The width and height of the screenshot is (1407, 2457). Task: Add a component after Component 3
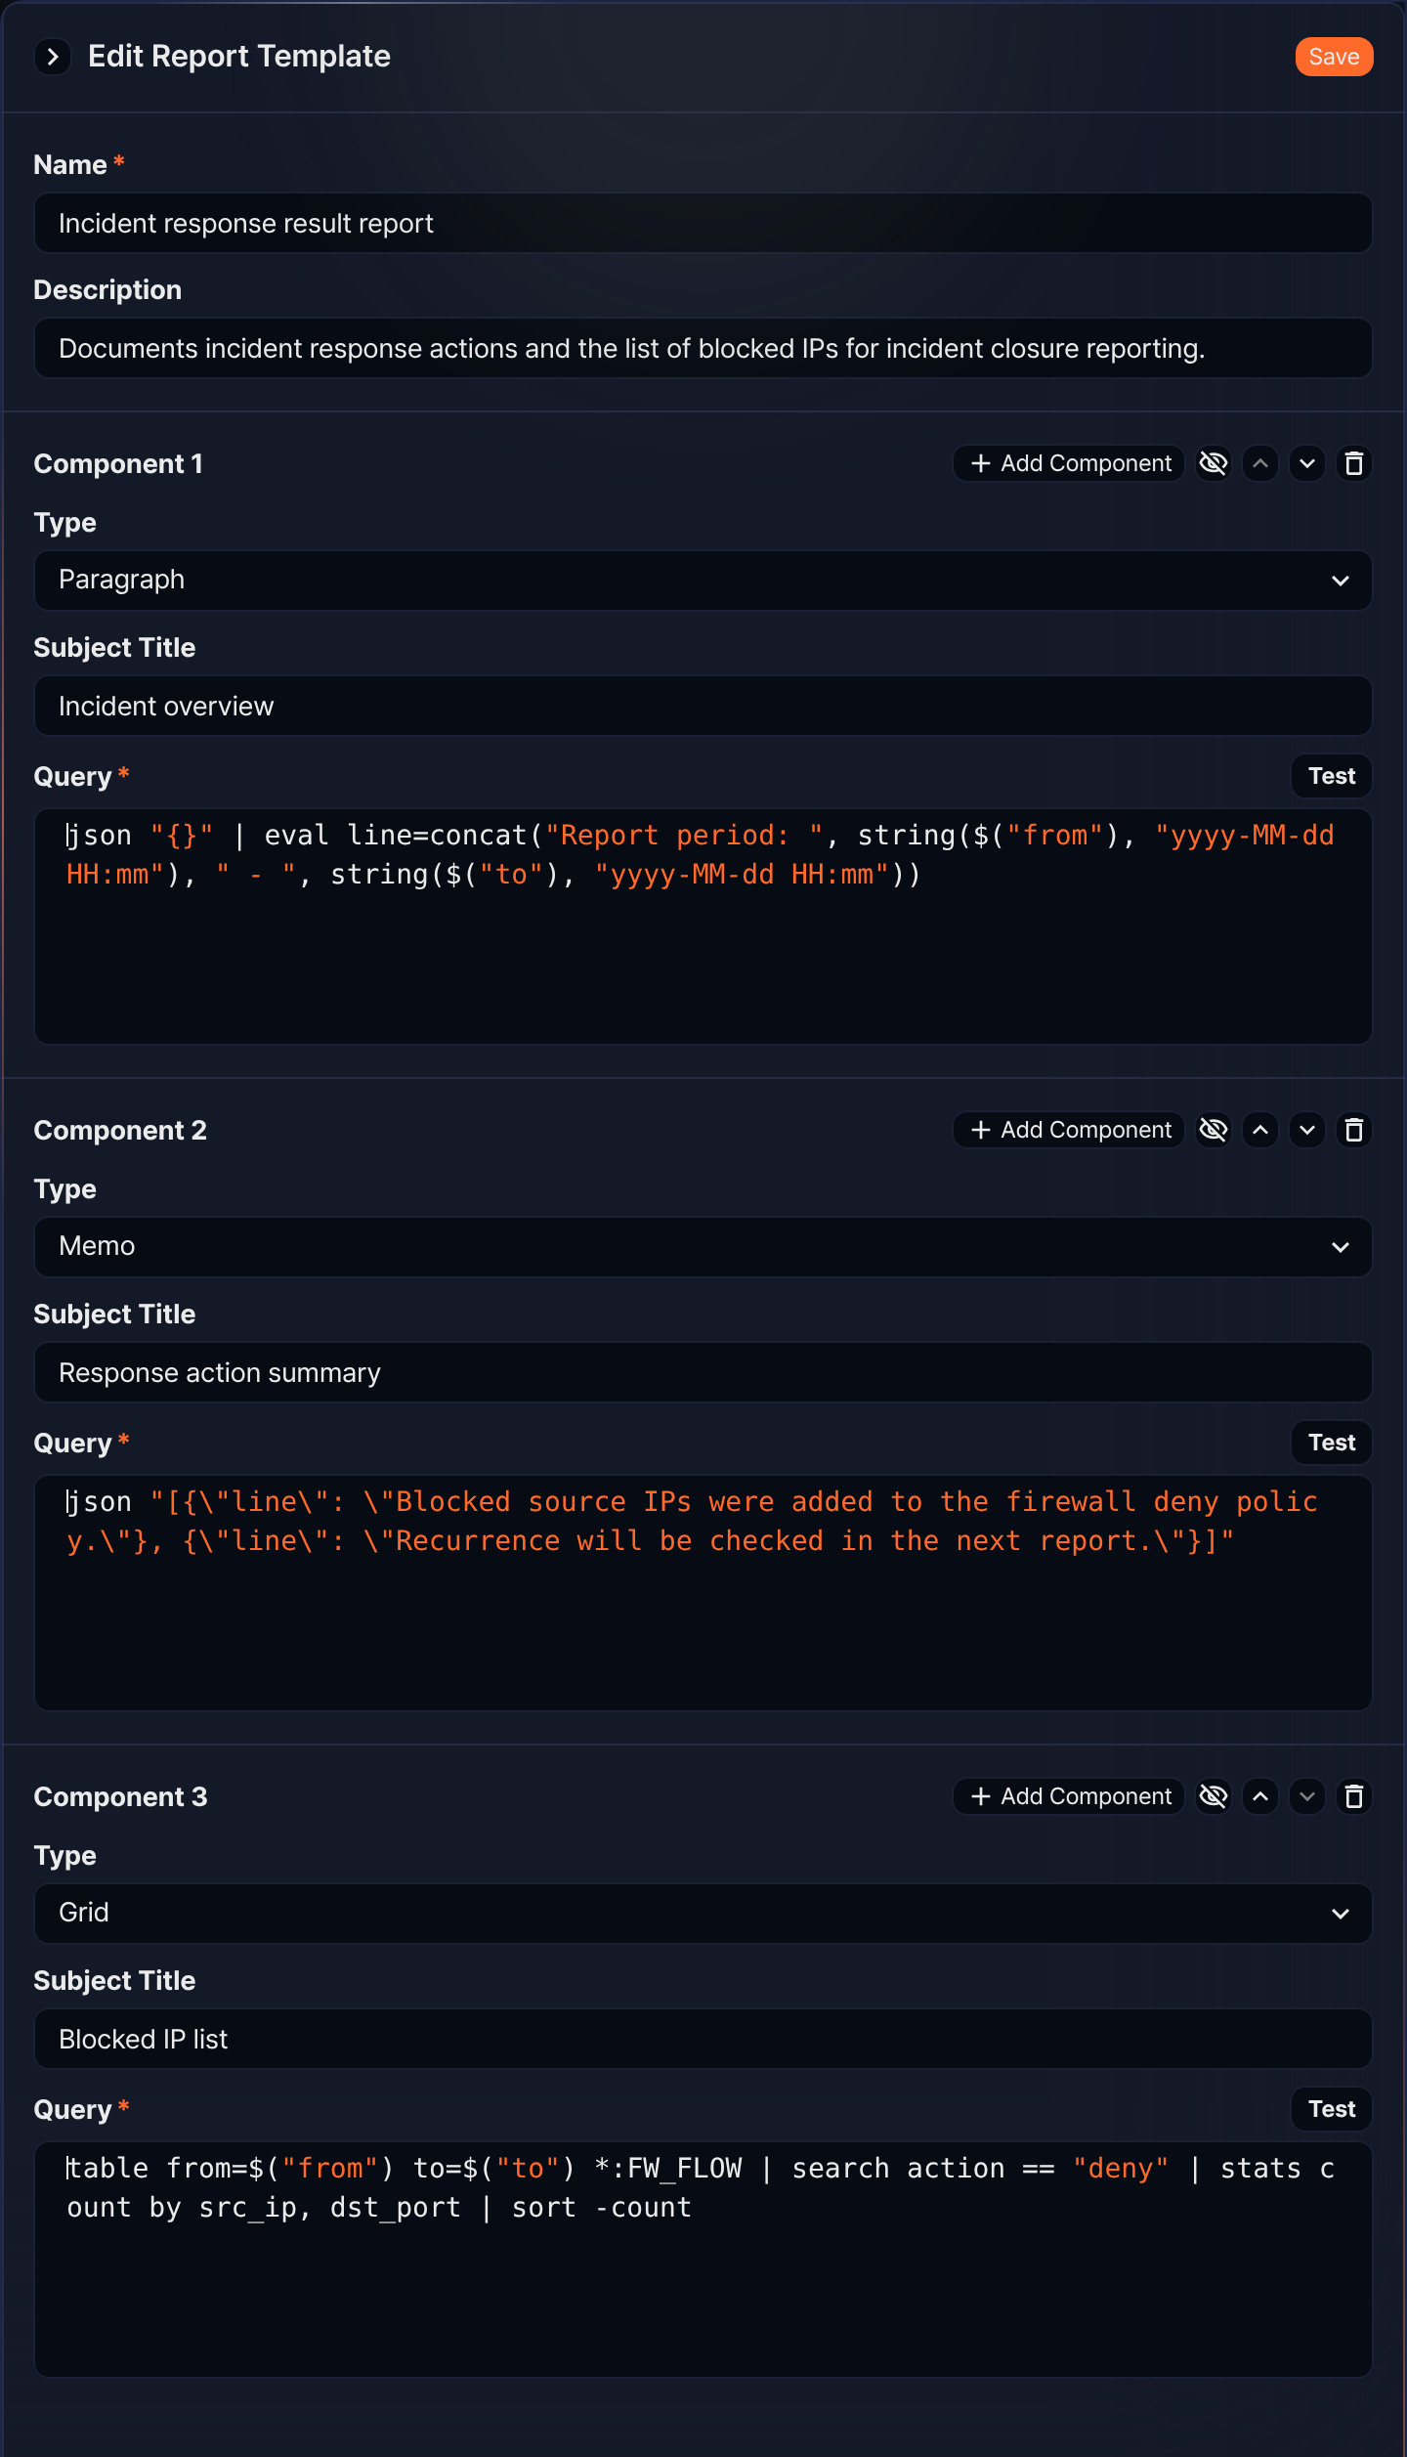(1070, 1796)
